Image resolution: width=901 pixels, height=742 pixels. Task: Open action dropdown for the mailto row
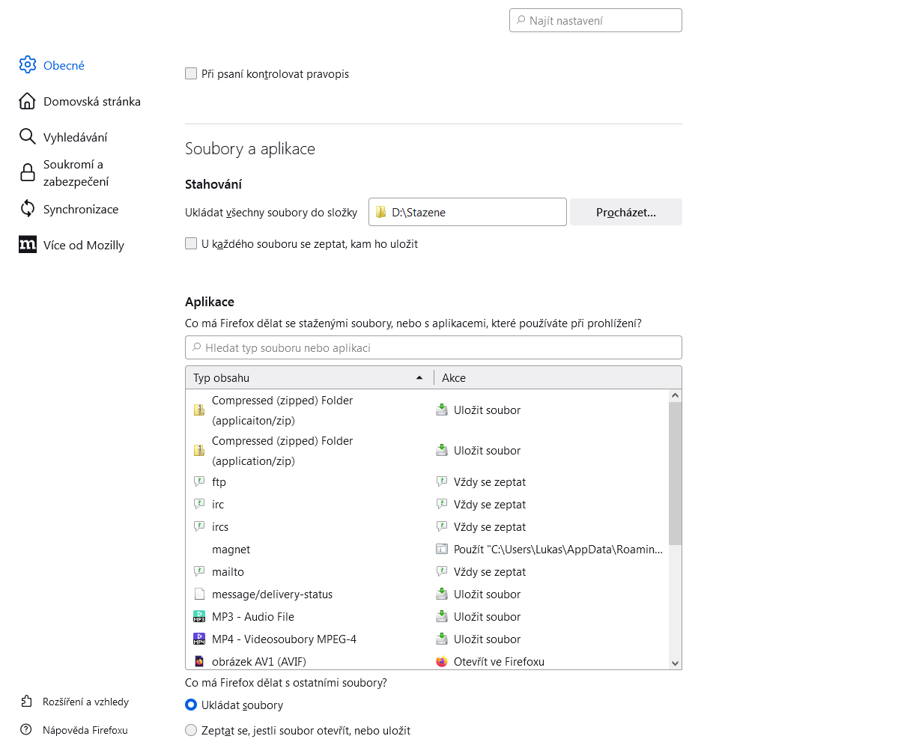550,572
